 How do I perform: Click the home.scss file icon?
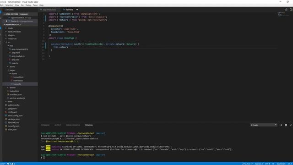[11, 81]
